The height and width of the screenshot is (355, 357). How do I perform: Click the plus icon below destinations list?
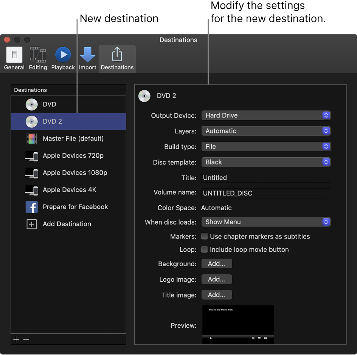[16, 339]
